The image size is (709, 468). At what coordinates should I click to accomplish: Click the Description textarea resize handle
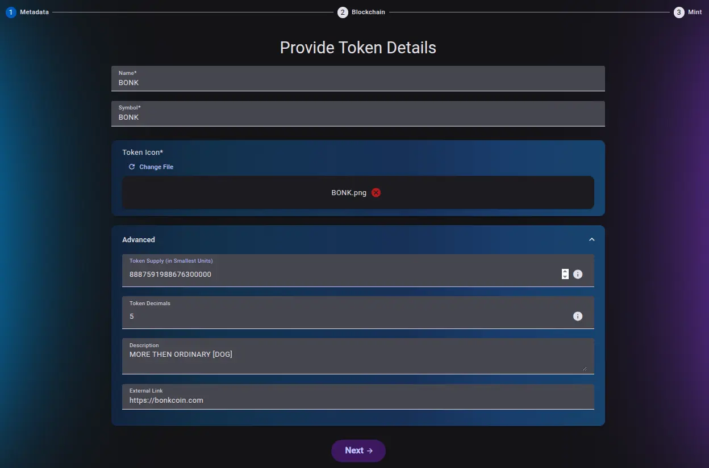pyautogui.click(x=584, y=368)
